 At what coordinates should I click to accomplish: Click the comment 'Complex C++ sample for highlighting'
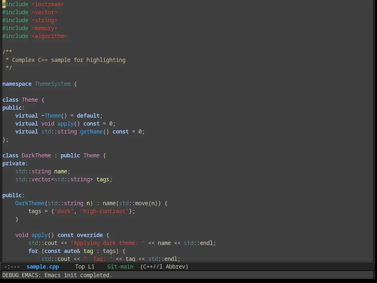click(x=69, y=60)
